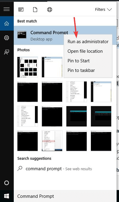Open the hamburger menu in the sidebar
The height and width of the screenshot is (202, 119).
(x=7, y=9)
